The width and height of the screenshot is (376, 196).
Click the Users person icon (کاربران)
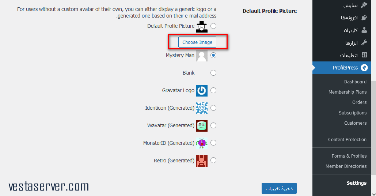tap(364, 30)
